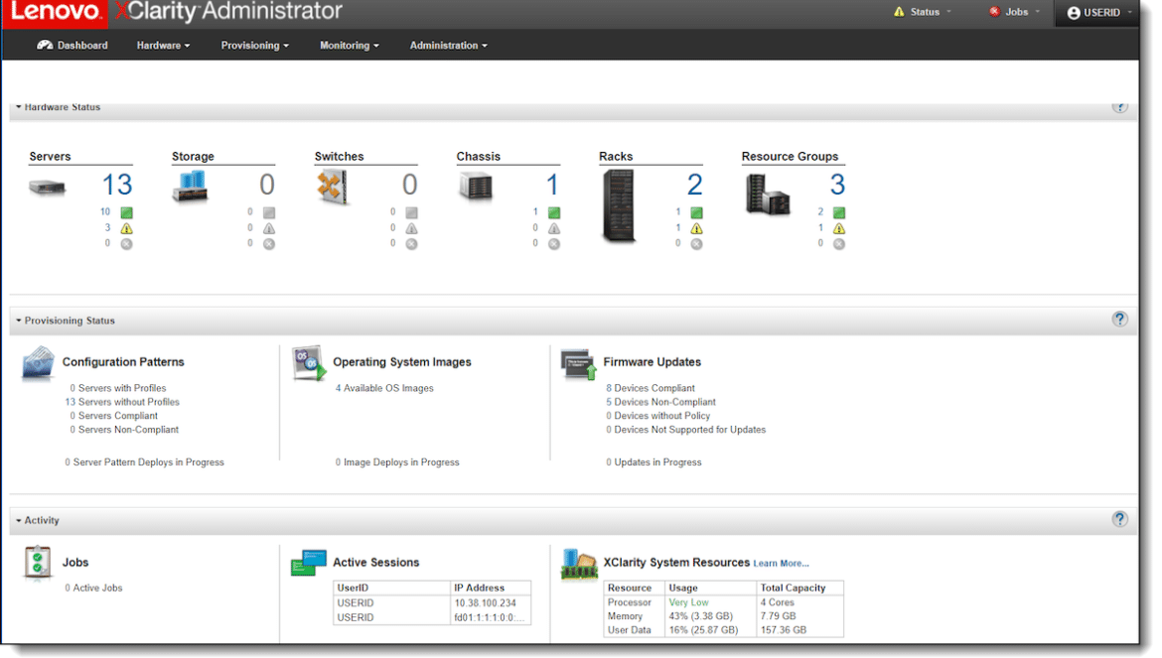Click the Lenovo logo
The width and height of the screenshot is (1162, 658).
click(x=55, y=13)
